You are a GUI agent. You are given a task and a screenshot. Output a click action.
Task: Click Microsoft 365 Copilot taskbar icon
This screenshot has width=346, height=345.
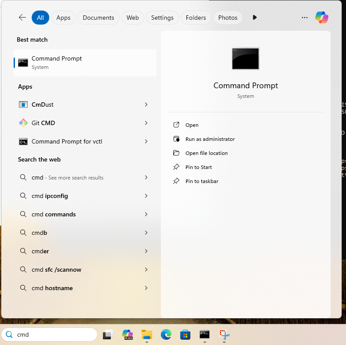pyautogui.click(x=127, y=335)
